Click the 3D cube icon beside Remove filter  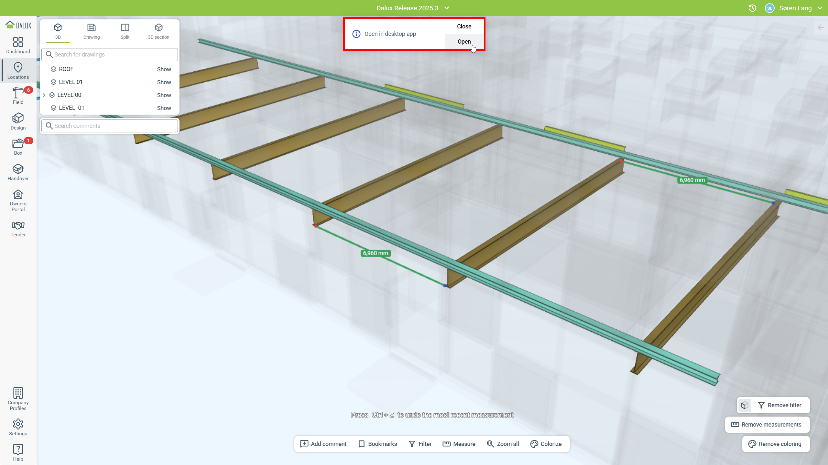pos(745,405)
